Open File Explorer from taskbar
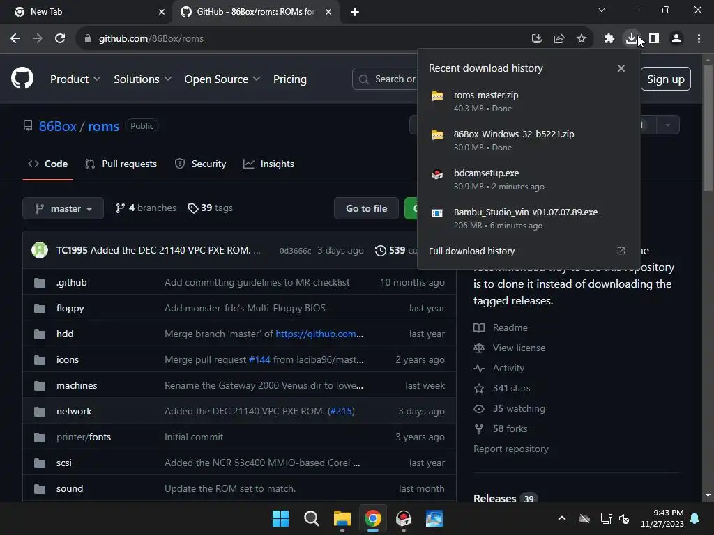 (x=342, y=518)
